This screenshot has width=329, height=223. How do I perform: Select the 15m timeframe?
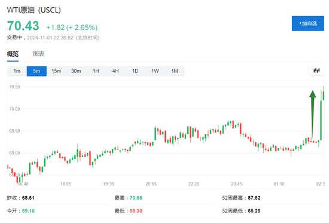56,71
